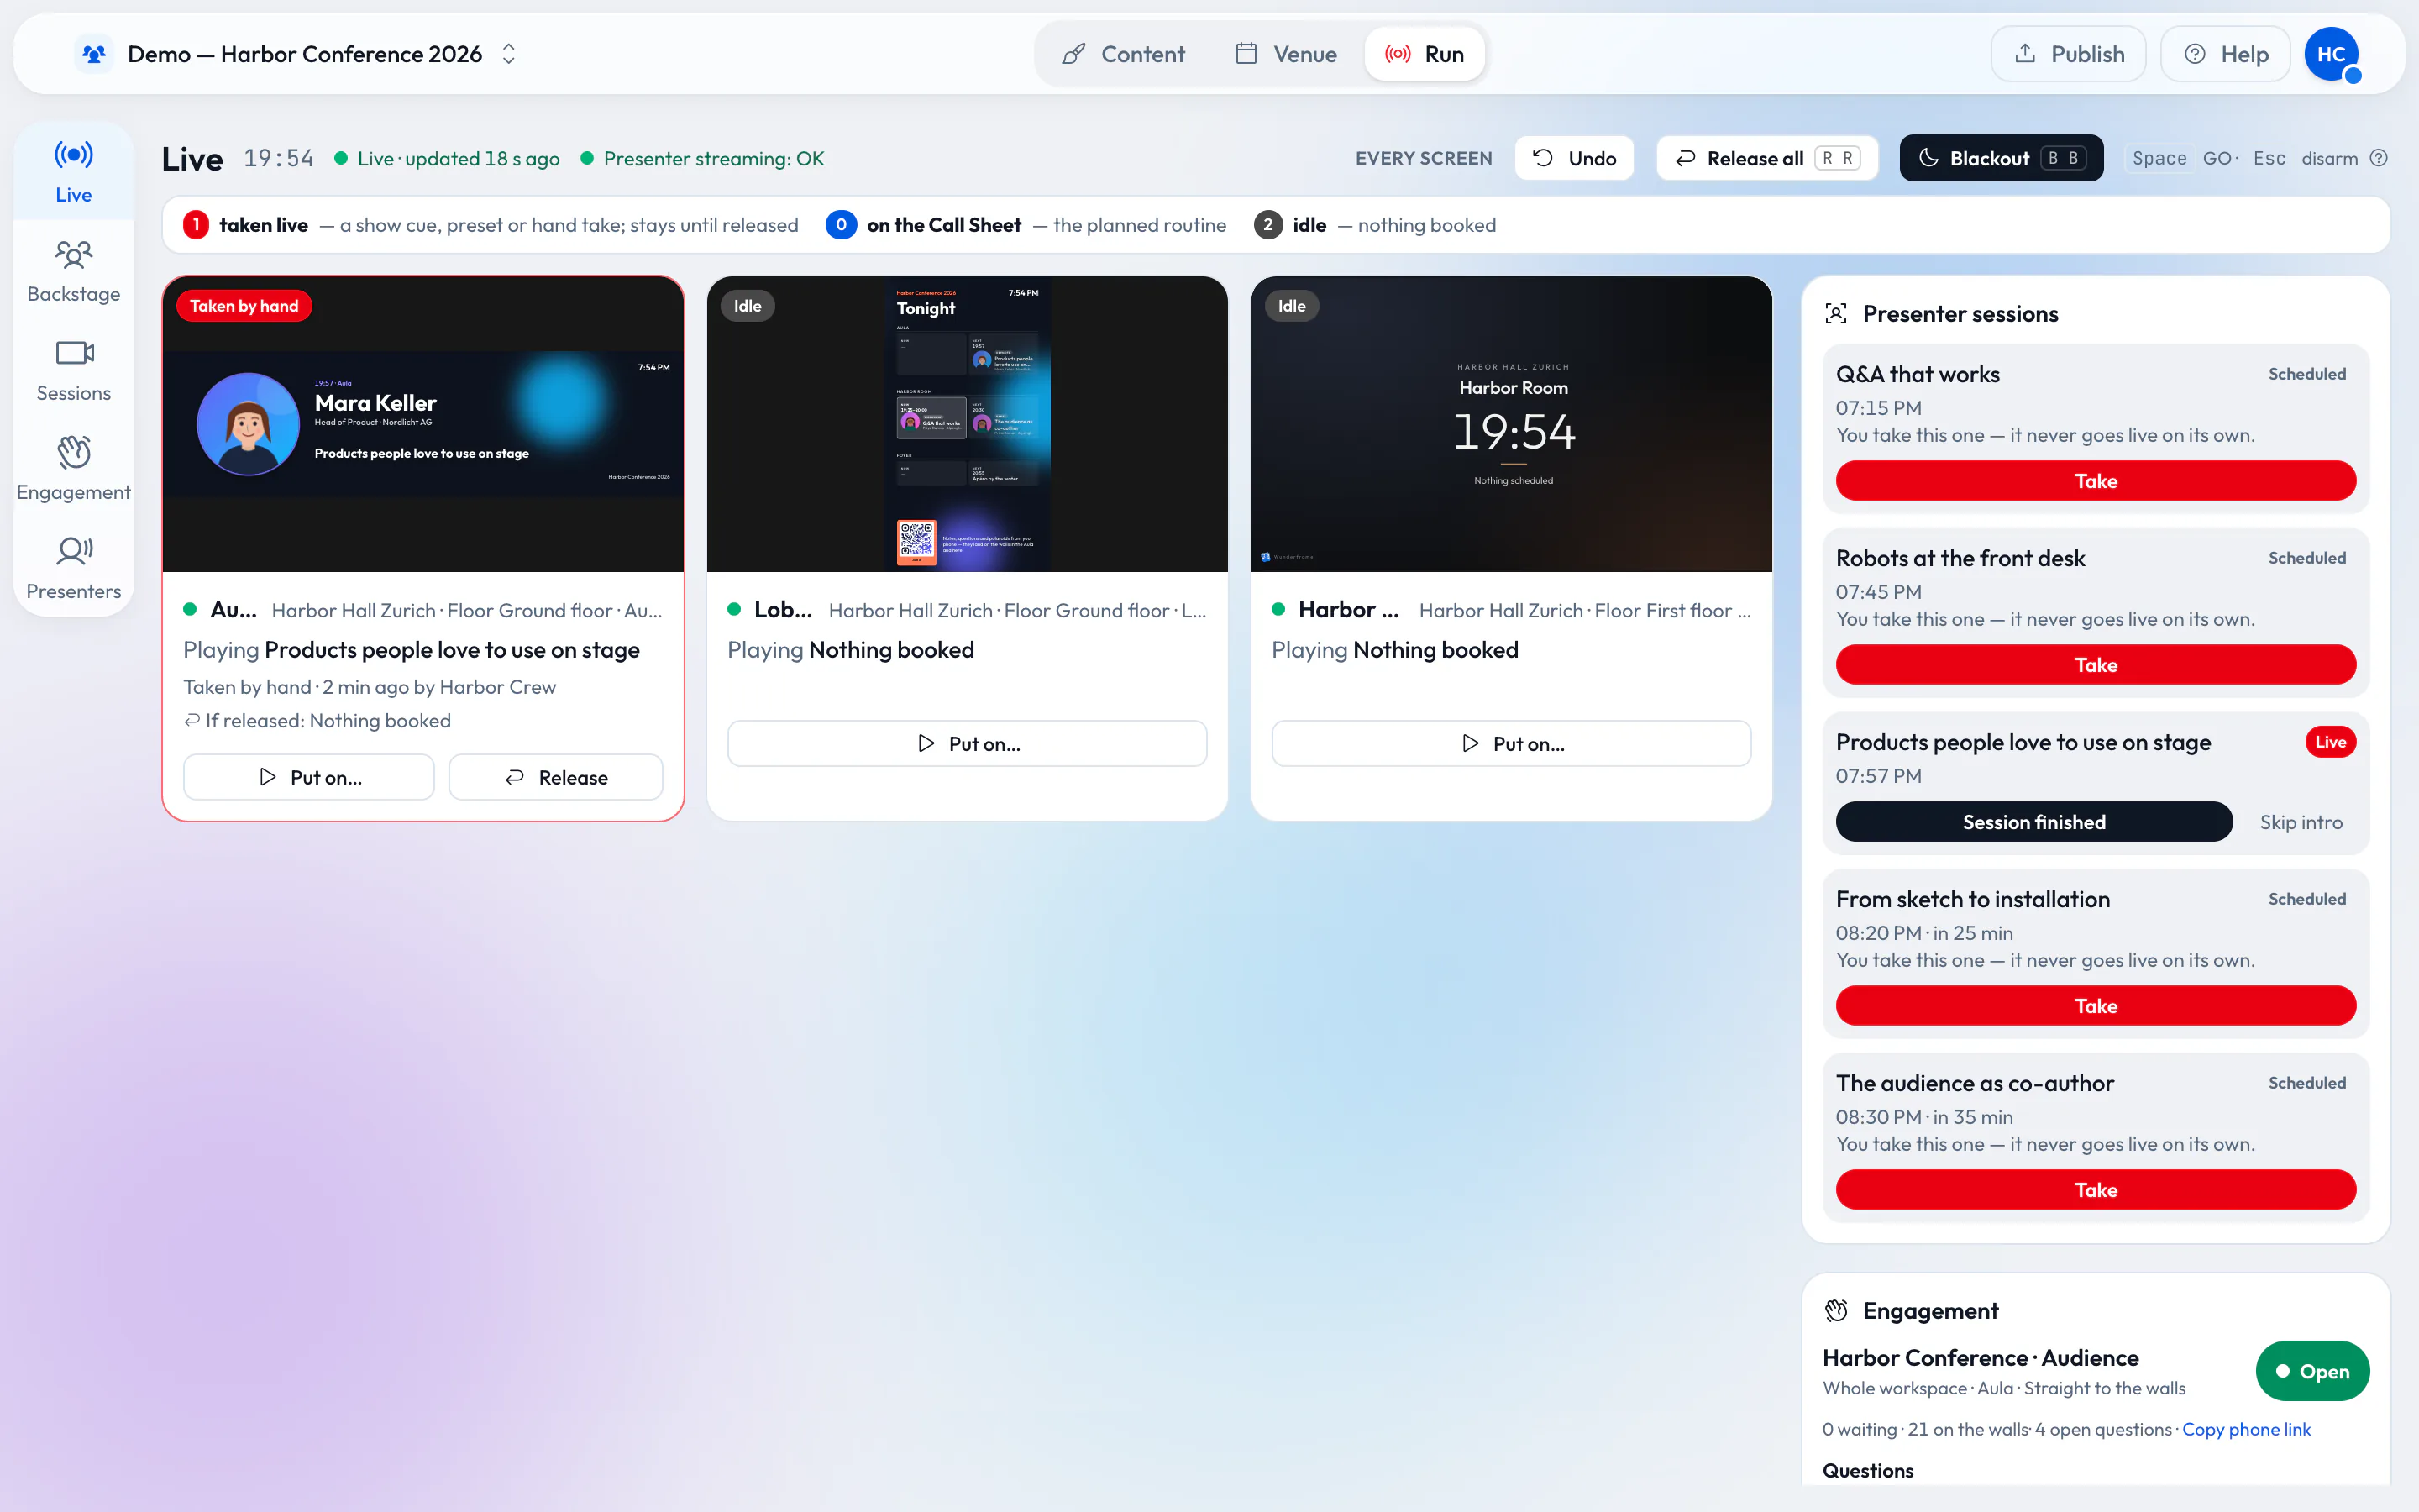Switch to the Venue tab
Viewport: 2419px width, 1512px height.
(x=1285, y=54)
